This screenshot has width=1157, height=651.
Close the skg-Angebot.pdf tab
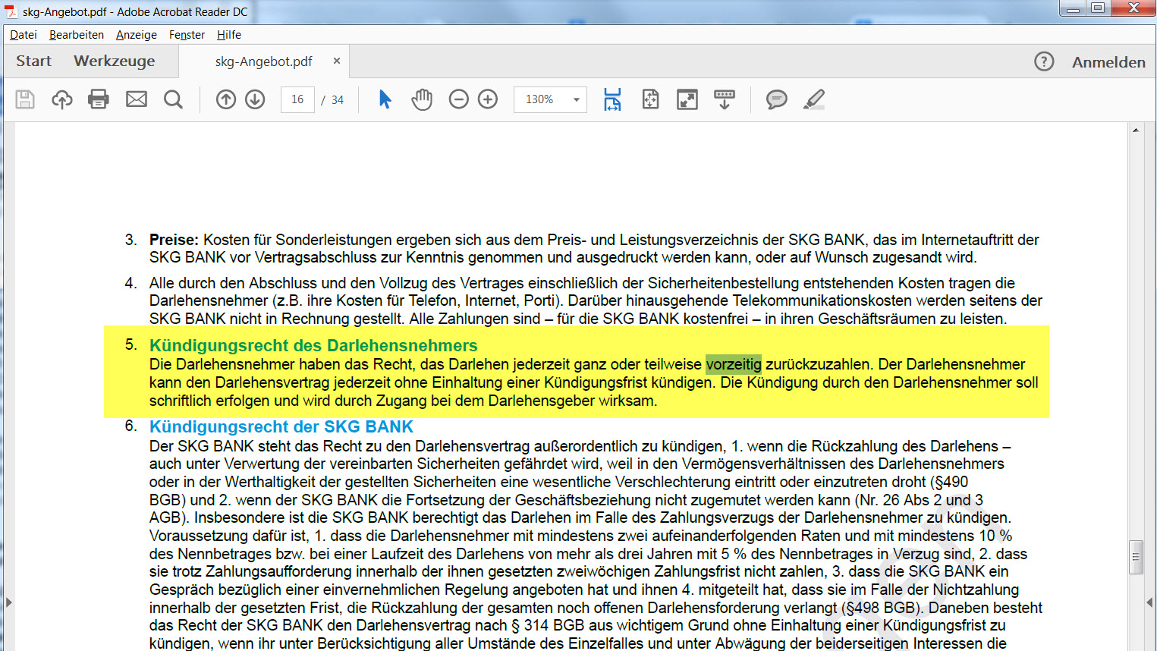click(x=337, y=61)
